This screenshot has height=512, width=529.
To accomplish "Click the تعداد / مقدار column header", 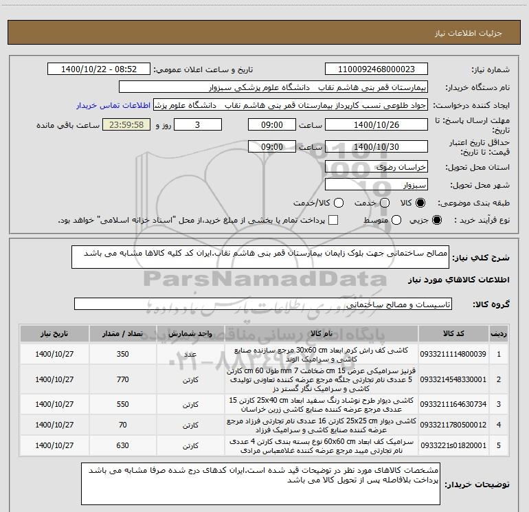I will pyautogui.click(x=123, y=333).
